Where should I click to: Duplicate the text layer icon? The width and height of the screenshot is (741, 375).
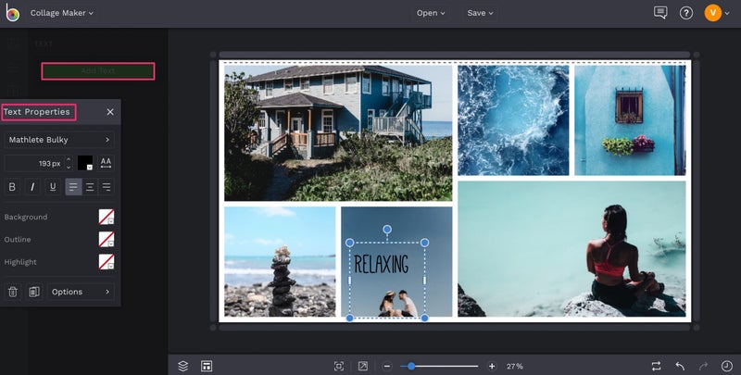[34, 292]
